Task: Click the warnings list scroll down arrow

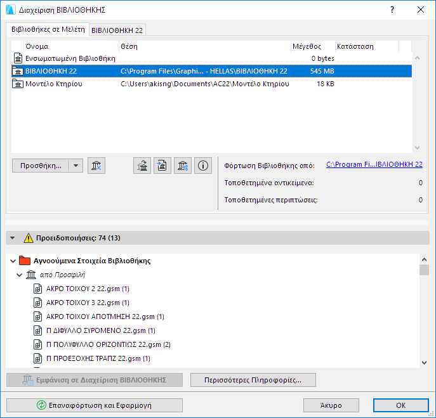Action: (x=424, y=363)
